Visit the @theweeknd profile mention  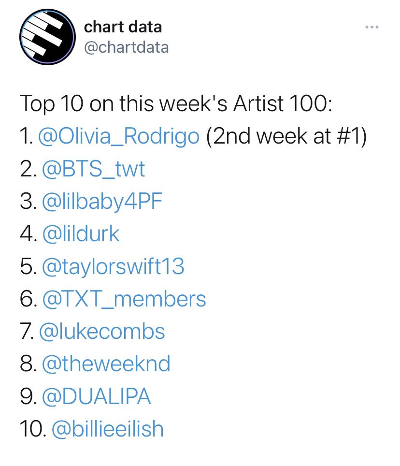point(106,364)
